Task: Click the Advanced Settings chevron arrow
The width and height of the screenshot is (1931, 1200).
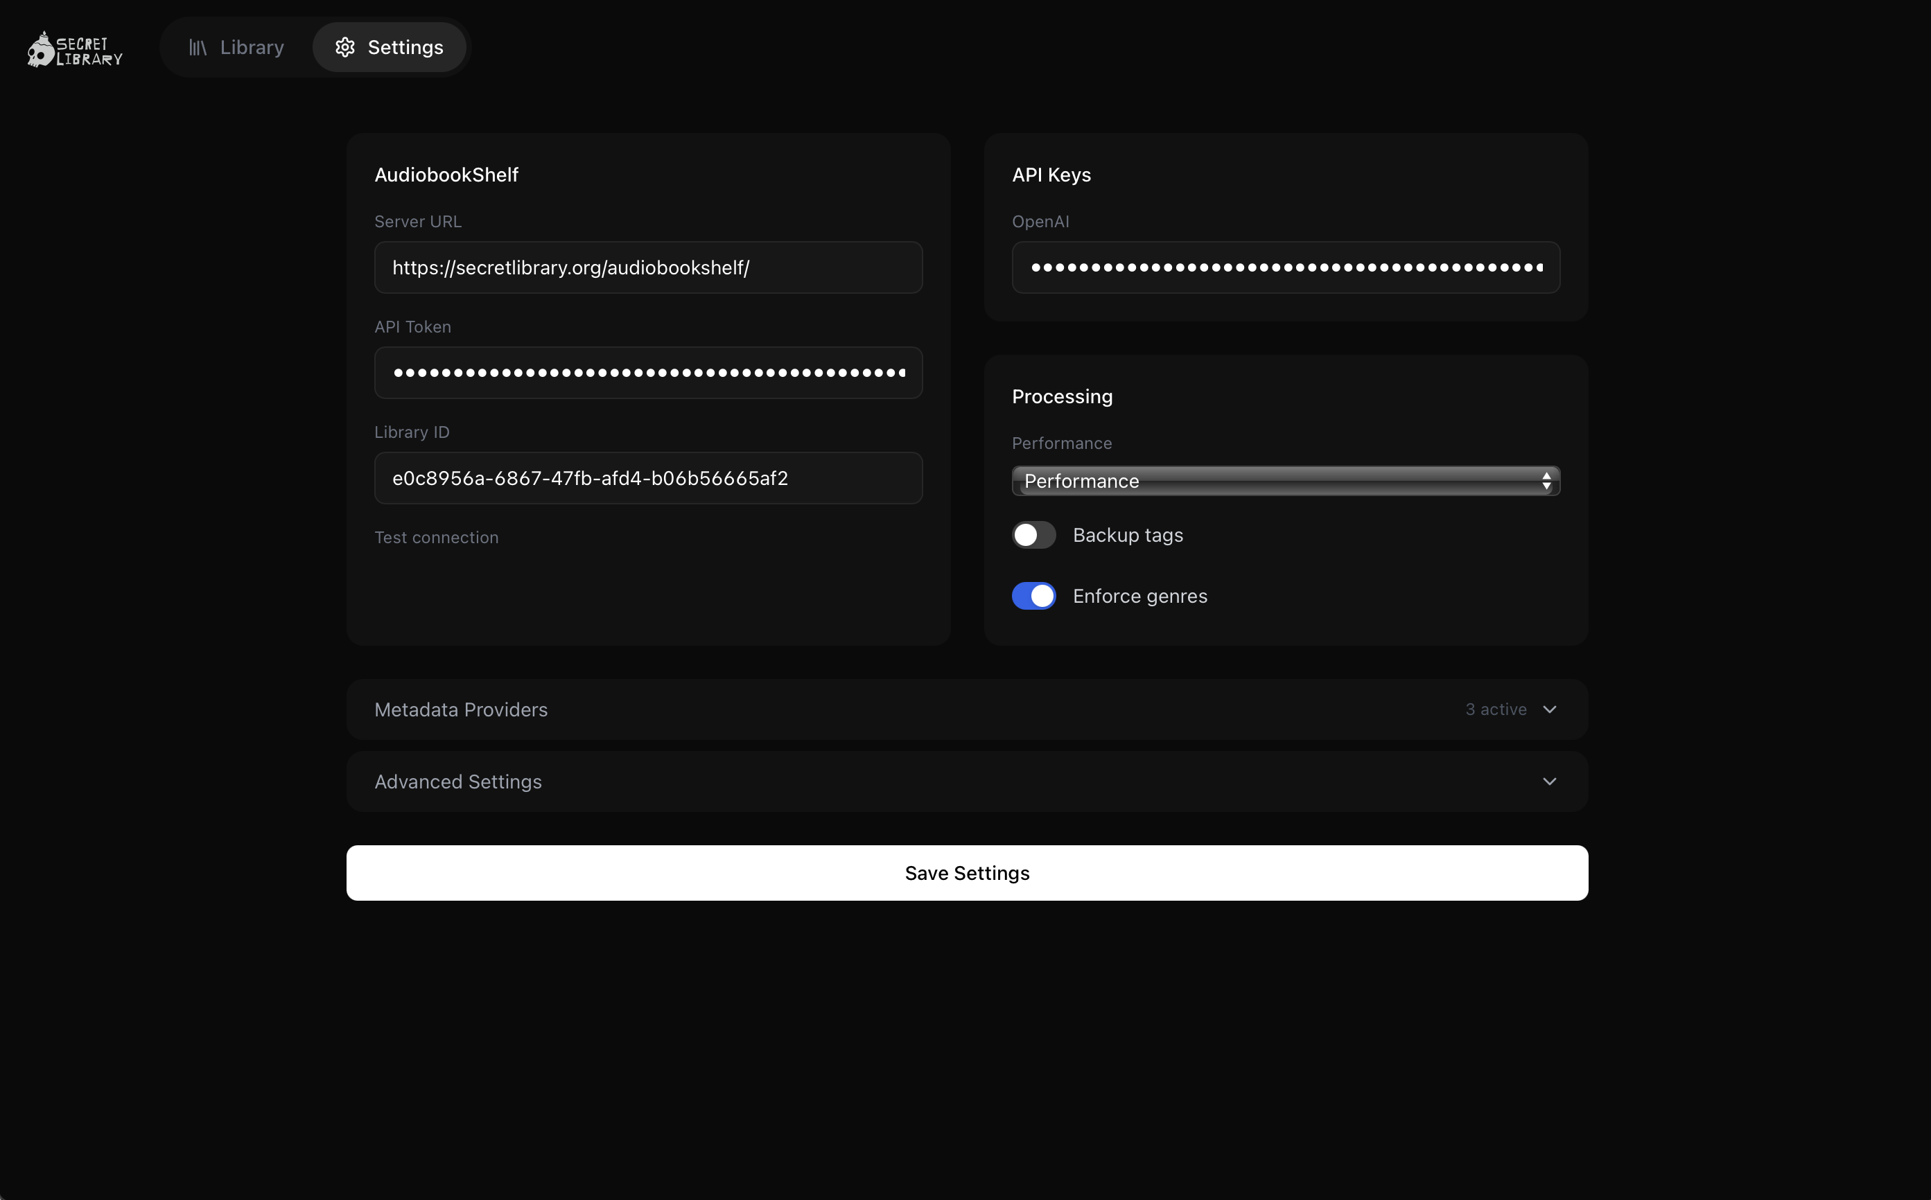Action: point(1549,782)
